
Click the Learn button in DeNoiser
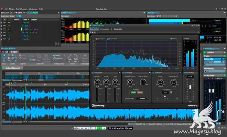coord(133,92)
